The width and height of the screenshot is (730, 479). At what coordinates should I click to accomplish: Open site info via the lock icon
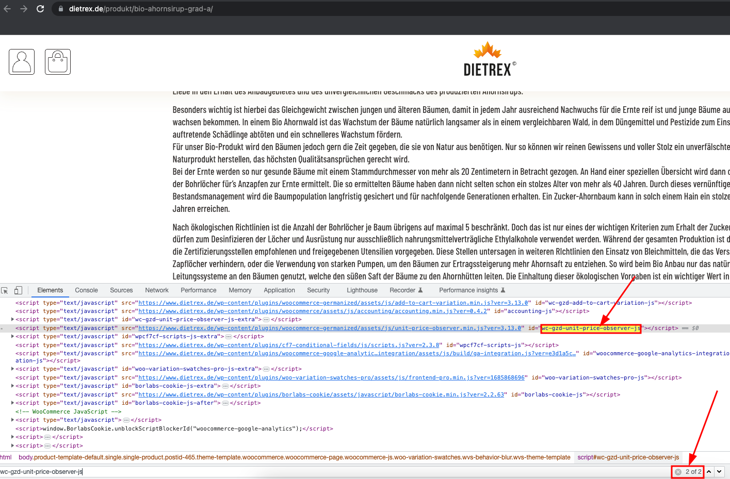click(61, 9)
